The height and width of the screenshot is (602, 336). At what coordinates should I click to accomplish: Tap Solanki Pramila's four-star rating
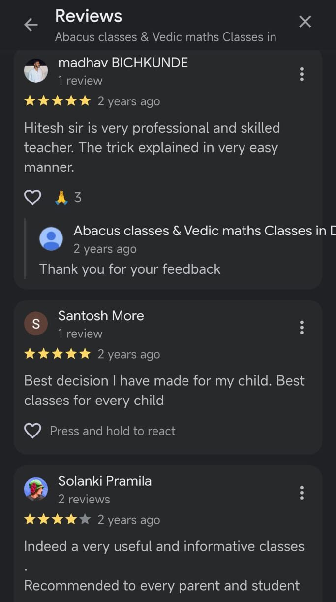(58, 519)
